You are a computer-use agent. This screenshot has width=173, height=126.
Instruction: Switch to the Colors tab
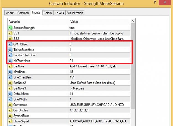(x=48, y=13)
